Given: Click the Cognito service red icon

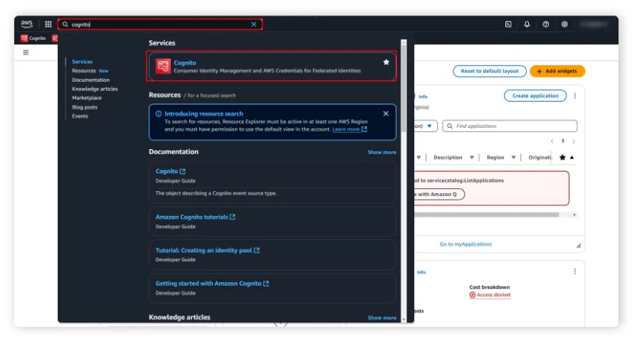Looking at the screenshot, I should click(x=163, y=66).
